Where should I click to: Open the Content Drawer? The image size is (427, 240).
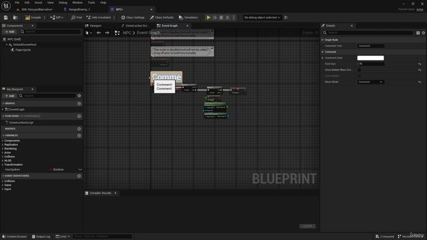[x=15, y=237]
